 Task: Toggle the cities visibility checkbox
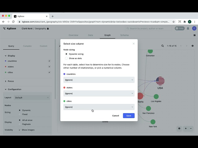[49, 72]
